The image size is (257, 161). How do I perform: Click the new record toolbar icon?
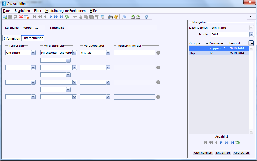5,17
